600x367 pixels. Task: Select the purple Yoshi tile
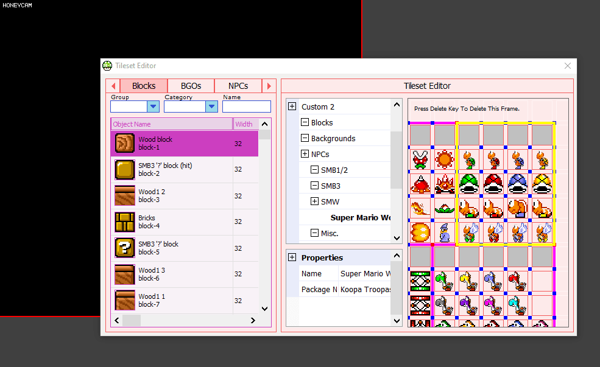pyautogui.click(x=469, y=306)
